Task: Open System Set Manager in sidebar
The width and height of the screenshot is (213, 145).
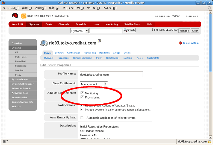Action: pyautogui.click(x=23, y=84)
